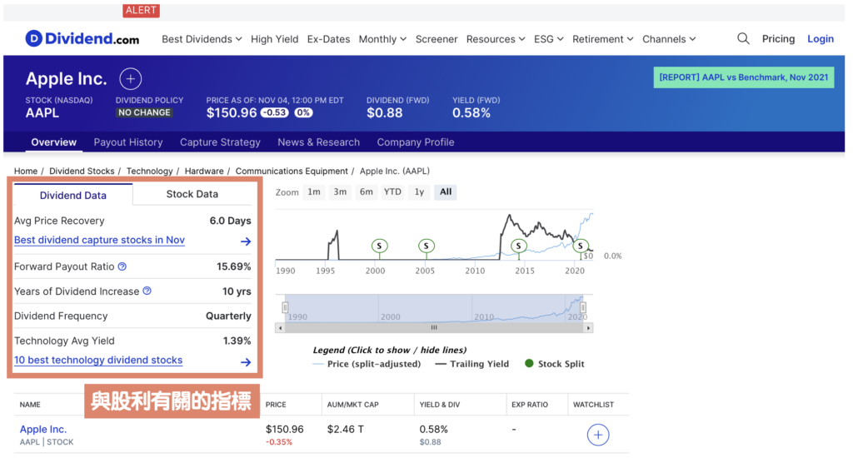Click the AUM/MKT CAP column header
Screen dimensions: 853x458
[352, 405]
